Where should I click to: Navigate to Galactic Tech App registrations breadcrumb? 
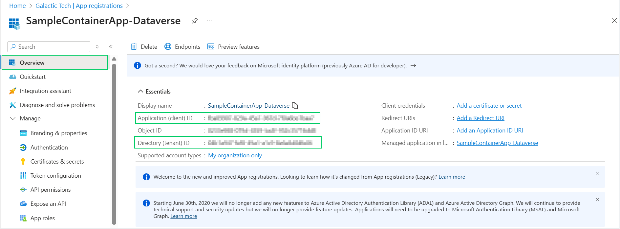pyautogui.click(x=79, y=6)
